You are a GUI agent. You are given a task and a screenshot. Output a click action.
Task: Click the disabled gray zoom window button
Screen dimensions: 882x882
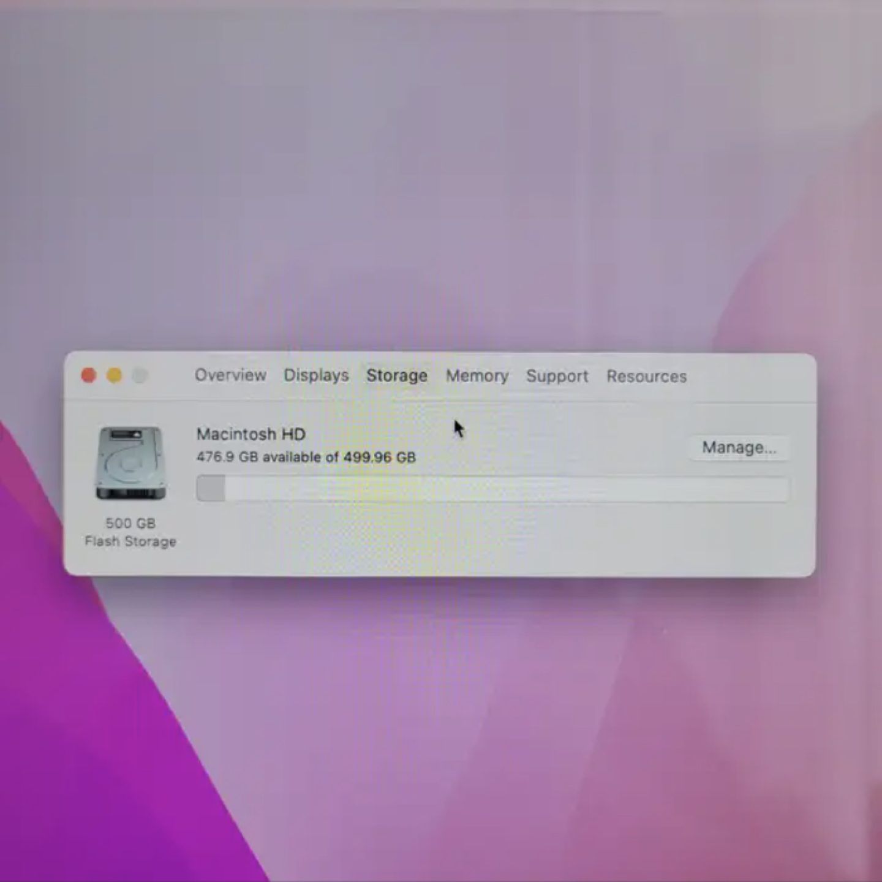coord(140,375)
